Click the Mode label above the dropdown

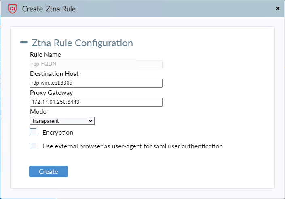tap(38, 111)
